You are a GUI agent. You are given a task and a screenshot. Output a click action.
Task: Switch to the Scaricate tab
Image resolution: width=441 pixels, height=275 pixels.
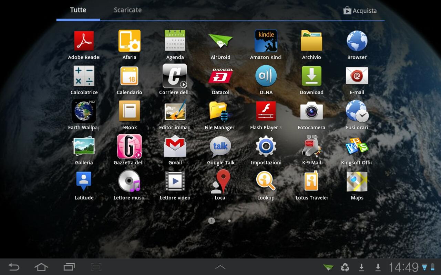pyautogui.click(x=128, y=10)
